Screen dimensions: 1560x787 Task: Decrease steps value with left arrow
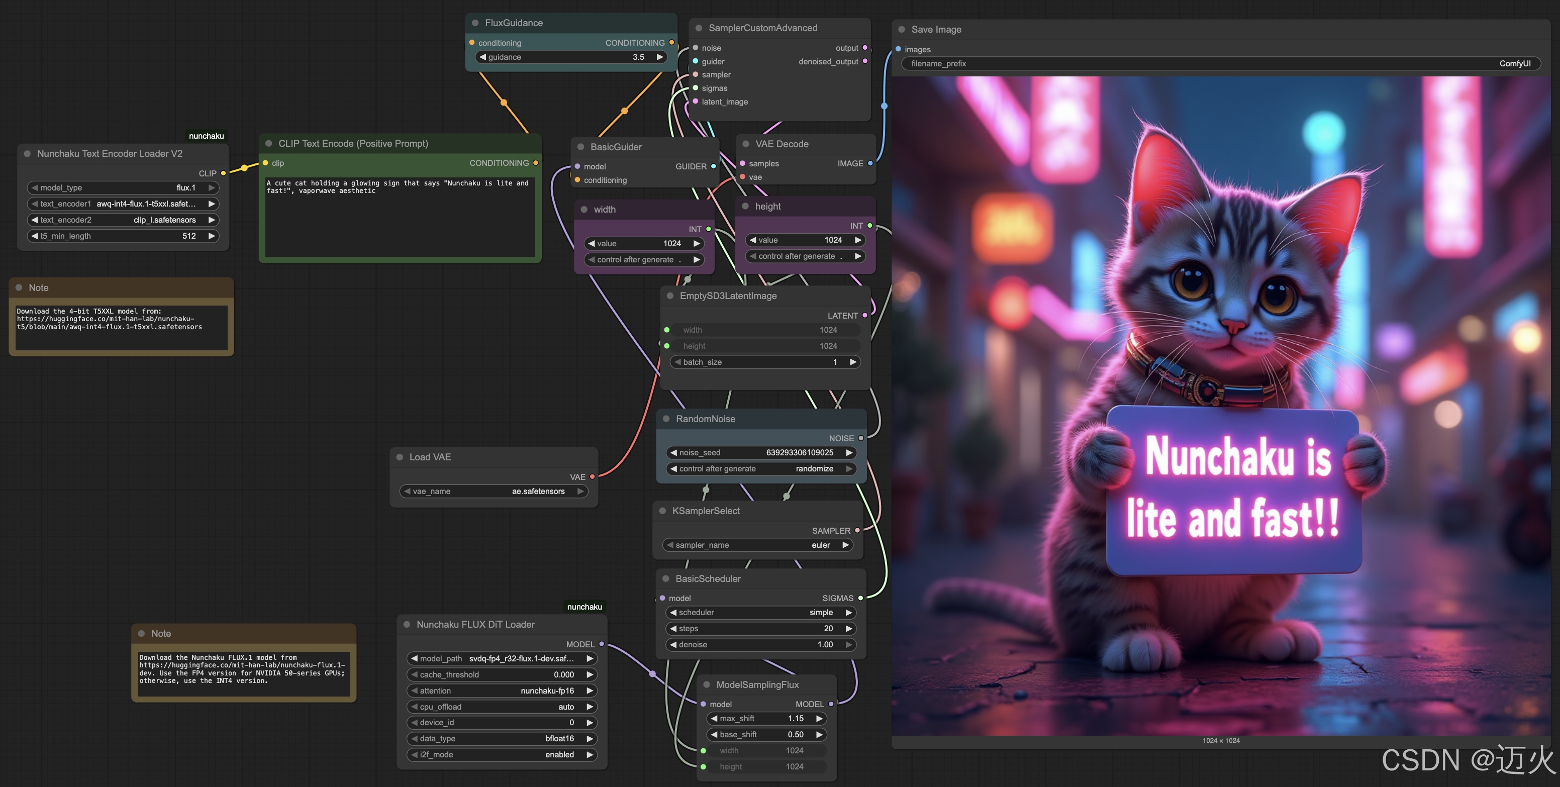click(673, 628)
